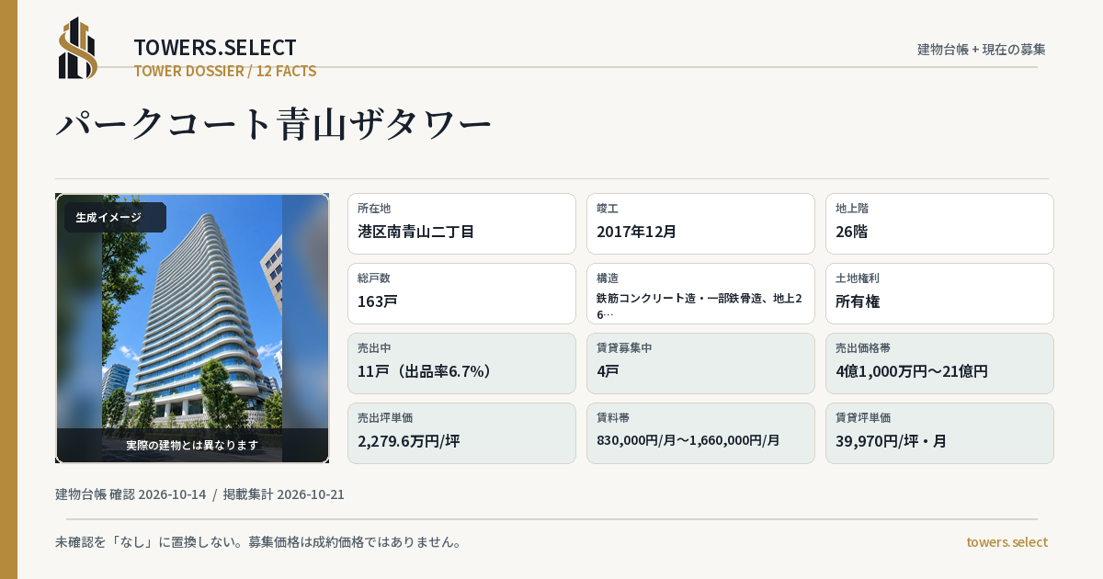Click the パークコート青山ザタワー title
This screenshot has height=579, width=1103.
(274, 125)
